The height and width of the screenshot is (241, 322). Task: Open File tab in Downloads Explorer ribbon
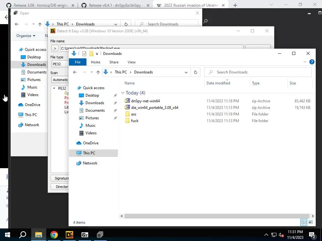tap(78, 62)
